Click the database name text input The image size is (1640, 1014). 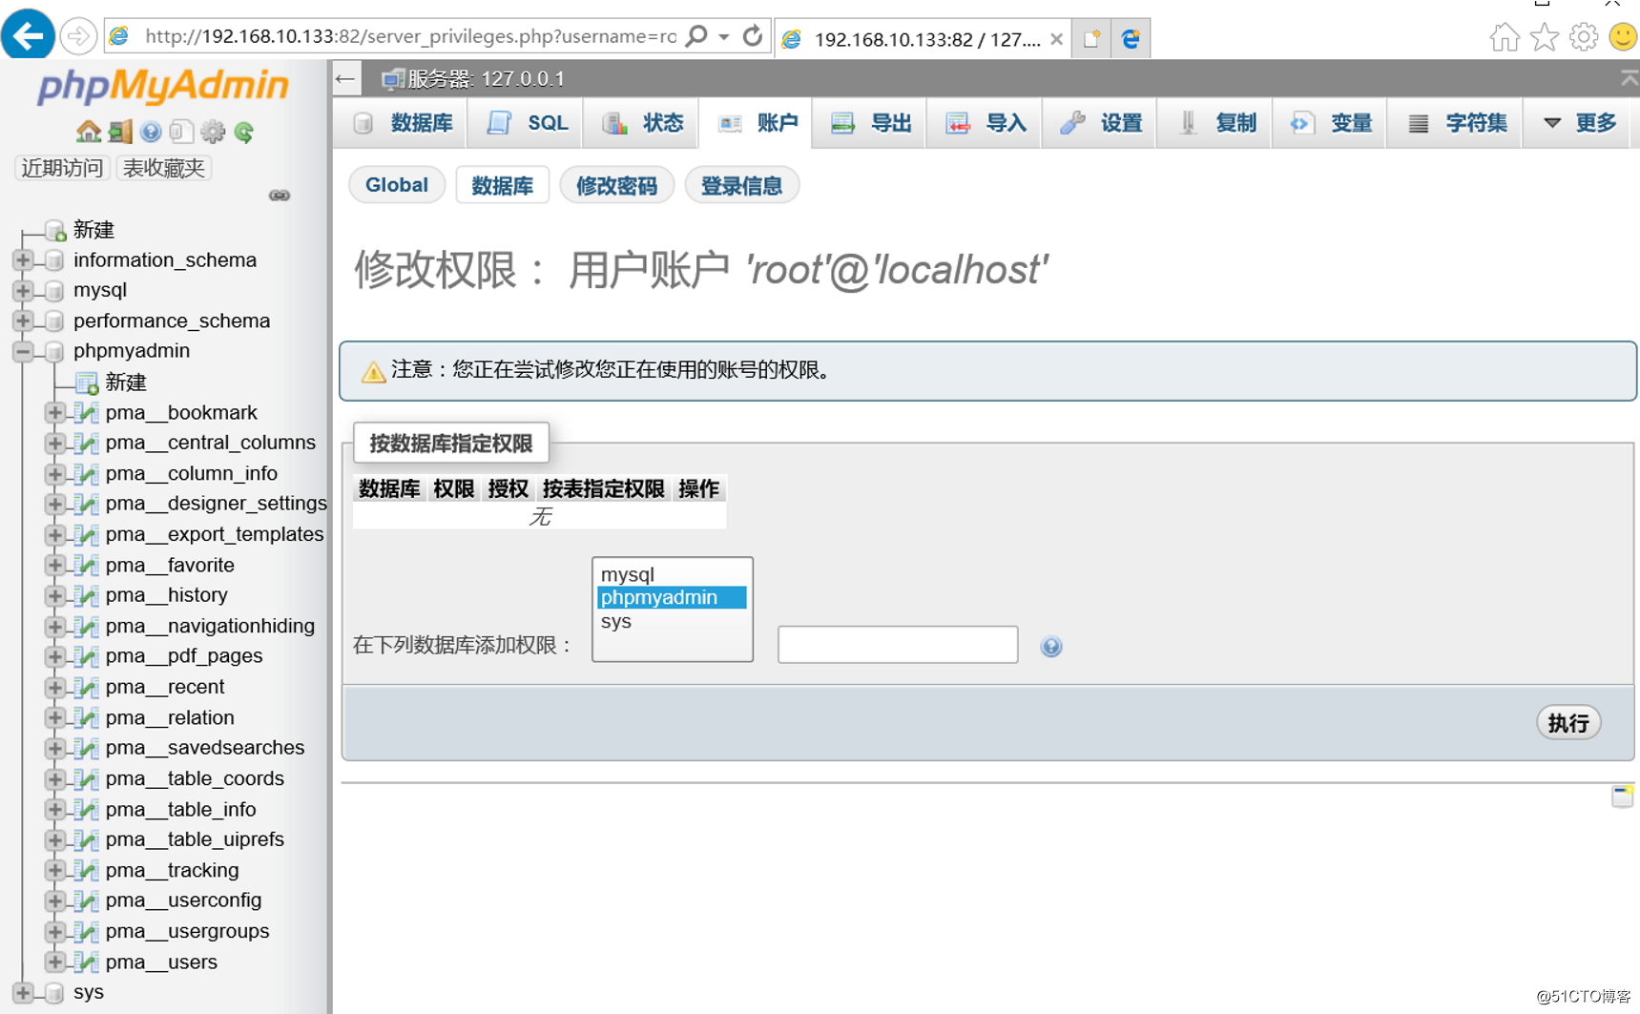898,645
